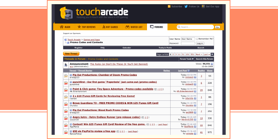Sort threads by Views column
Viewport: 278px width, 139px height.
[x=210, y=71]
